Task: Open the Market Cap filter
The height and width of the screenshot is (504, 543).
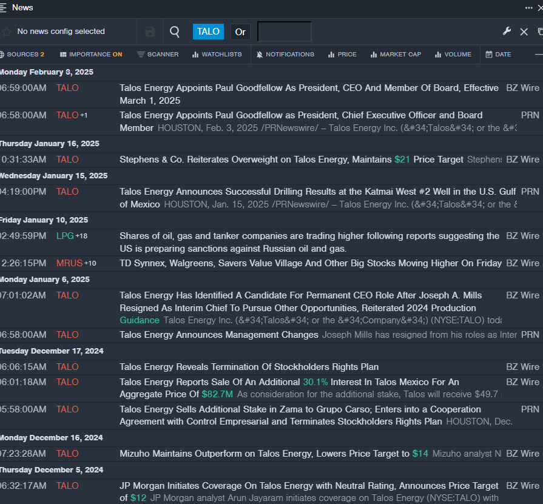Action: click(x=396, y=55)
